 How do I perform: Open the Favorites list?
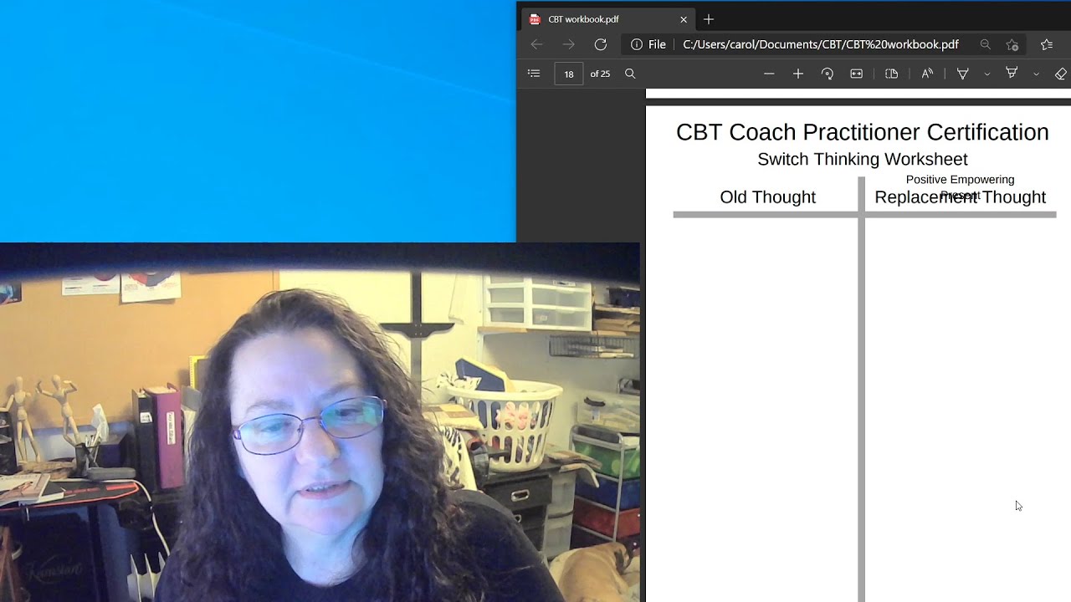click(x=1047, y=44)
